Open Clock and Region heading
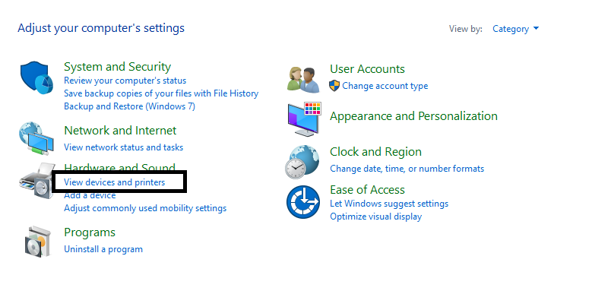This screenshot has width=595, height=294. pos(375,152)
